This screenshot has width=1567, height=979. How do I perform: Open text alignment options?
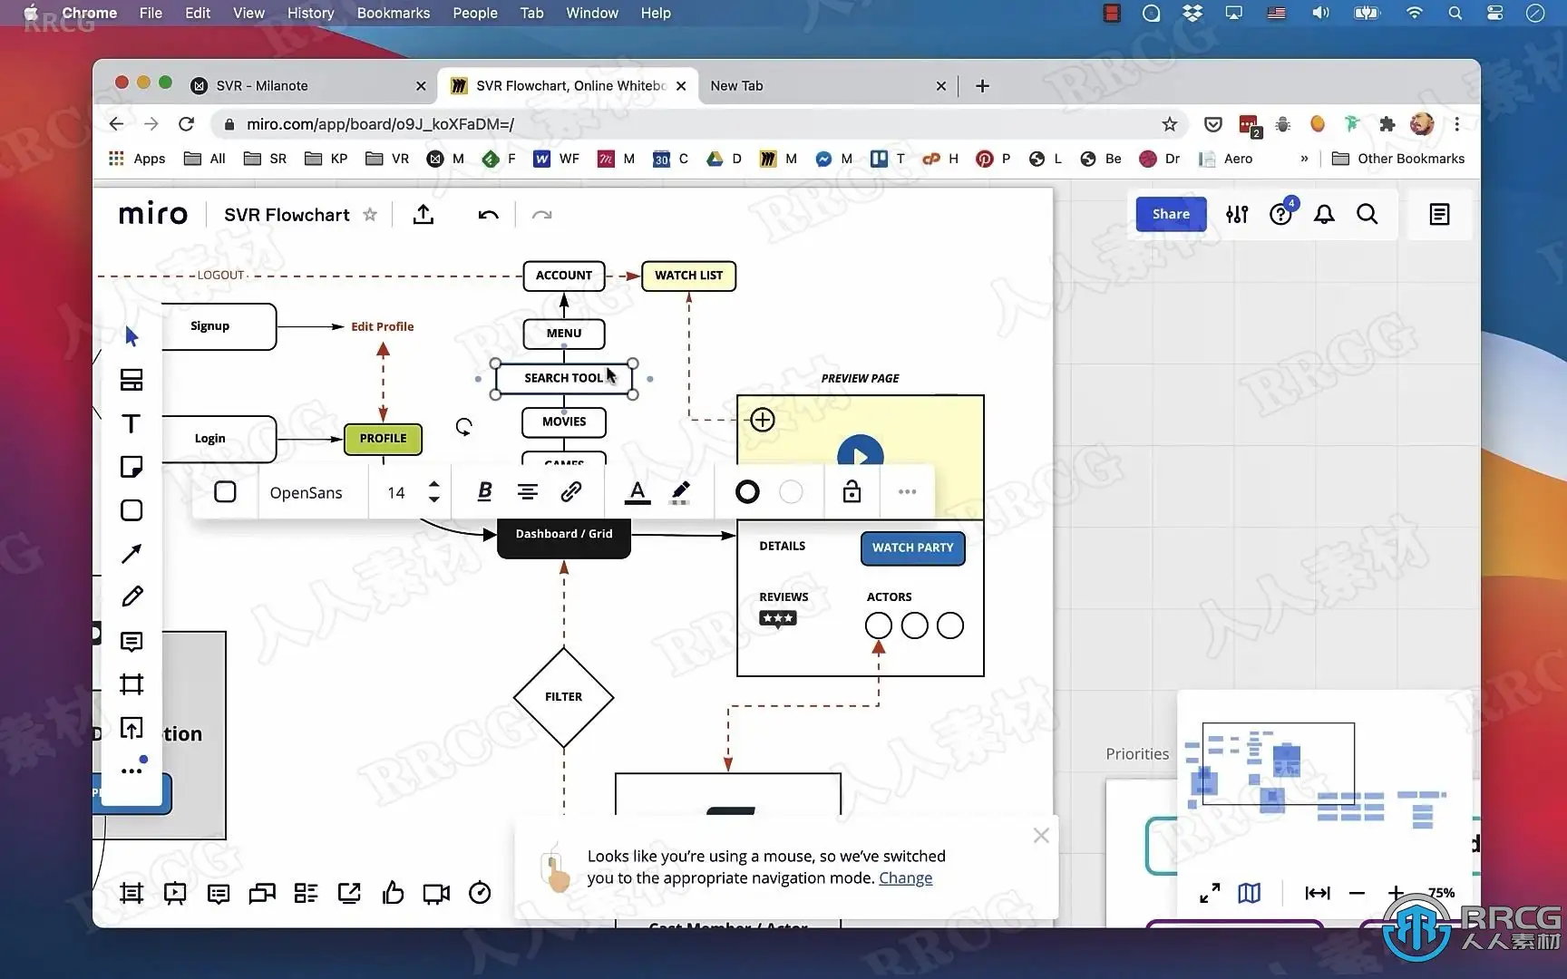point(528,491)
